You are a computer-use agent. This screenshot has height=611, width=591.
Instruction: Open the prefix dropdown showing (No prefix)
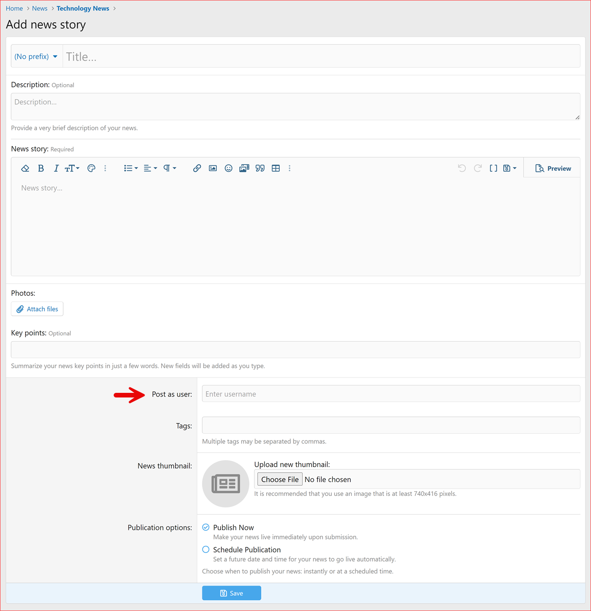pyautogui.click(x=36, y=56)
